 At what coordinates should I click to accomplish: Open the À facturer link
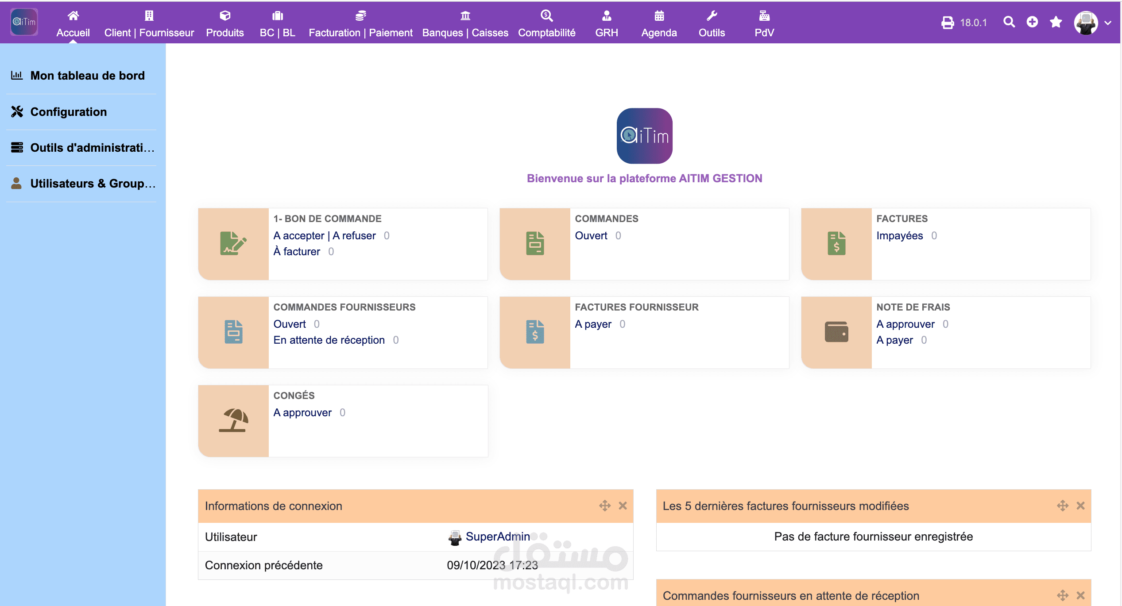coord(297,252)
